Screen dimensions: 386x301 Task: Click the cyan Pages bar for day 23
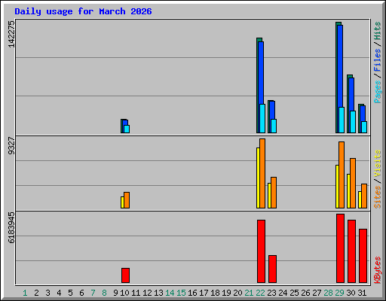coord(274,126)
